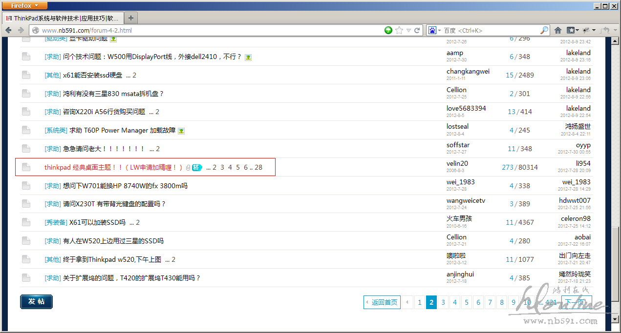The width and height of the screenshot is (621, 333).
Task: Open the bookmarks icon dropdown arrow
Action: 577,30
